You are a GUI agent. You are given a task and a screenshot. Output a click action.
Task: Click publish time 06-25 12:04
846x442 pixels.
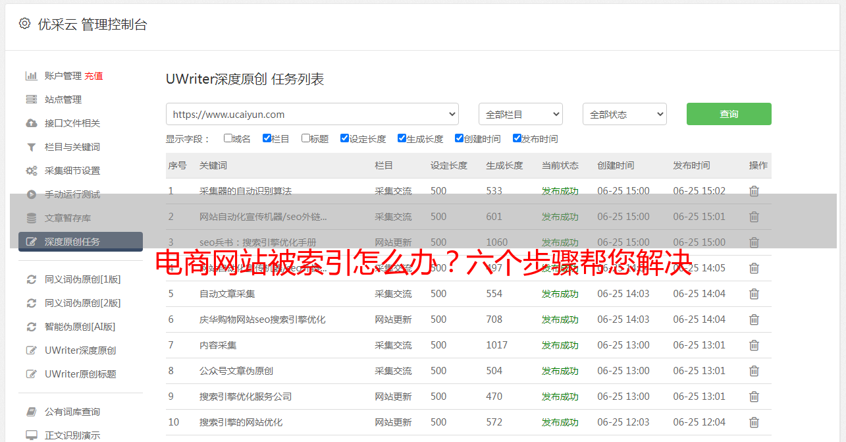point(699,422)
